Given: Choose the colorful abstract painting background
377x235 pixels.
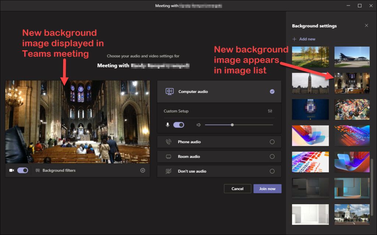Looking at the screenshot, I should tap(352, 109).
